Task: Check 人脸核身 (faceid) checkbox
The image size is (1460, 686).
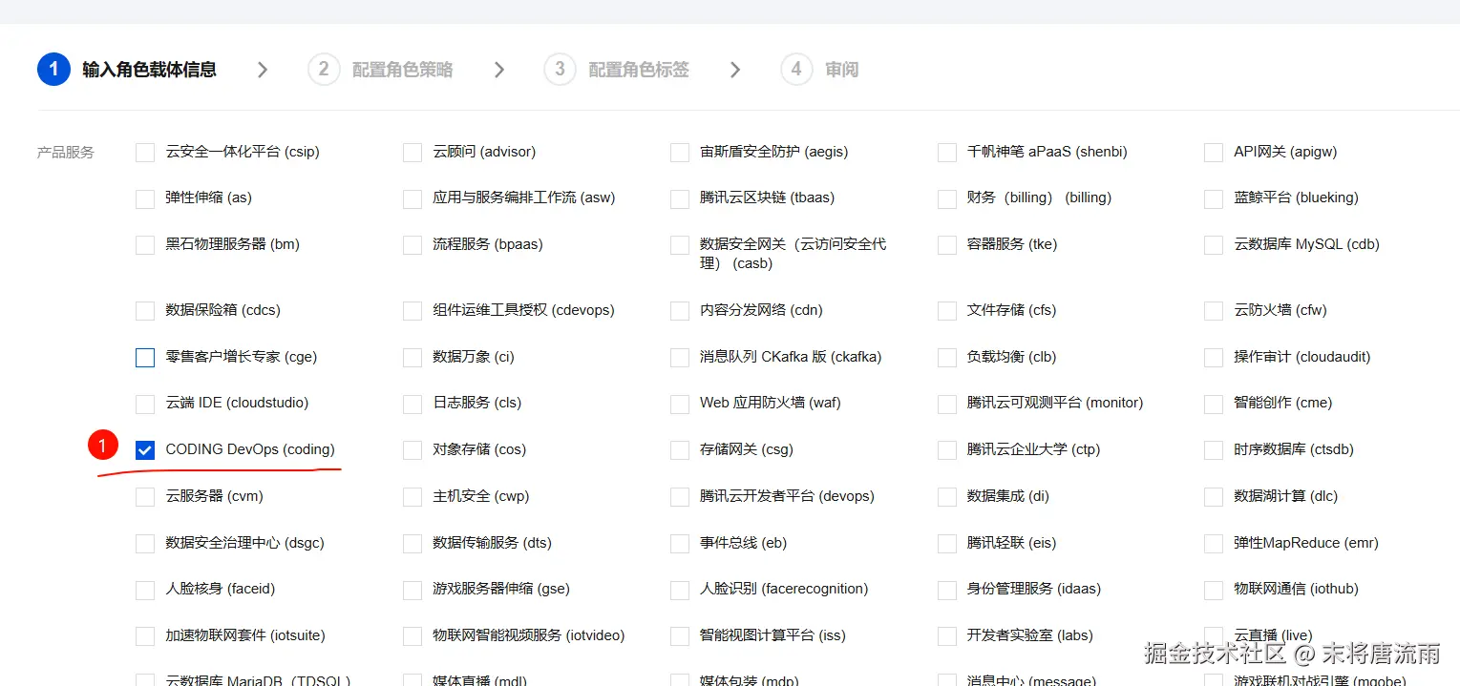Action: tap(145, 590)
